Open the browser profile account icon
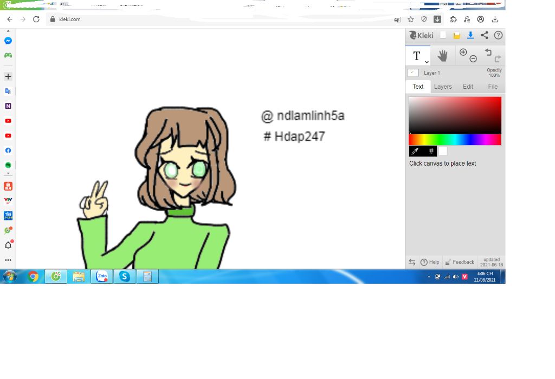 pos(481,19)
